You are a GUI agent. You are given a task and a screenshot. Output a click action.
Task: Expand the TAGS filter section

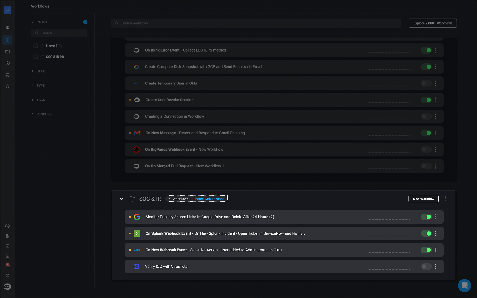tap(33, 100)
